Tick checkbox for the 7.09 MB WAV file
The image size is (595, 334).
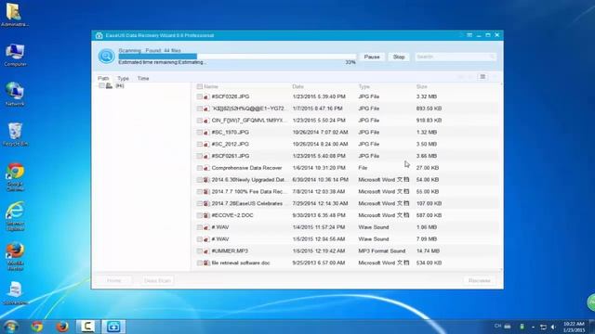pos(199,239)
